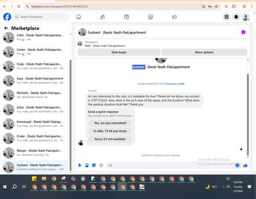Viewport: 256px width, 199px height.
Task: Open Michelle's conversation in the list
Action: click(35, 95)
